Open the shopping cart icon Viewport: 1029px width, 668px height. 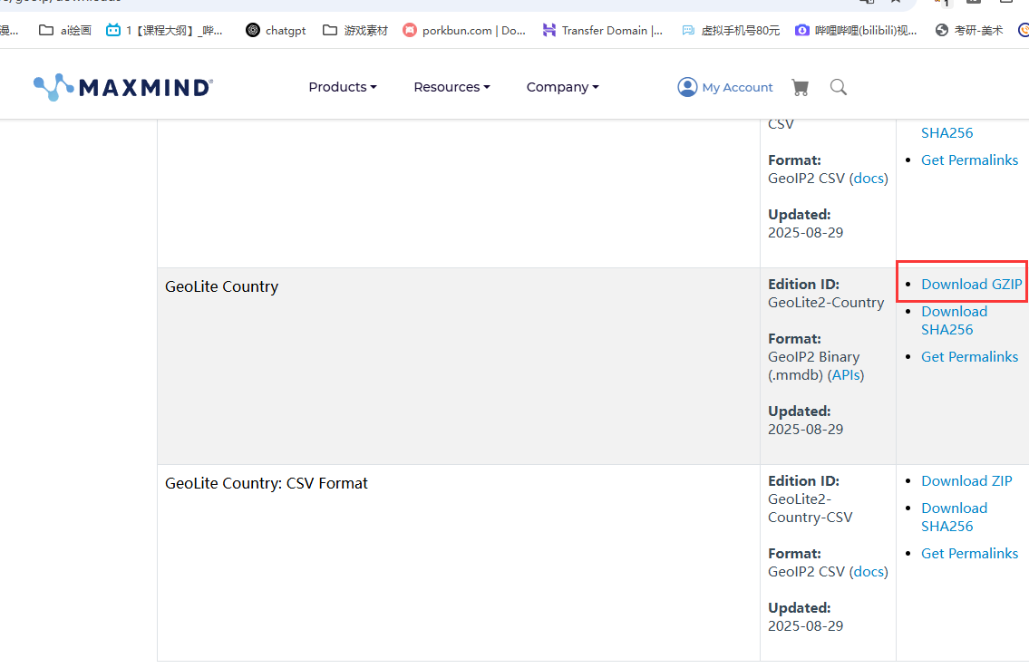800,87
